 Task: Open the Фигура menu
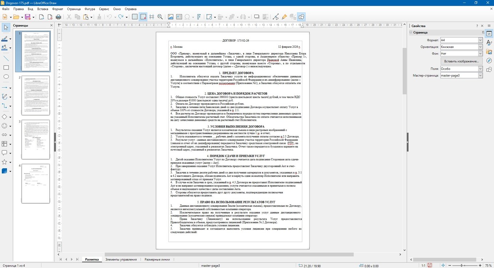90,8
